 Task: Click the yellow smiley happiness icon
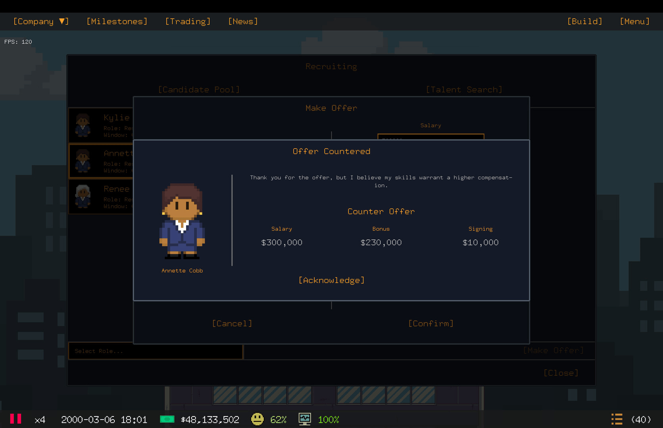point(257,419)
